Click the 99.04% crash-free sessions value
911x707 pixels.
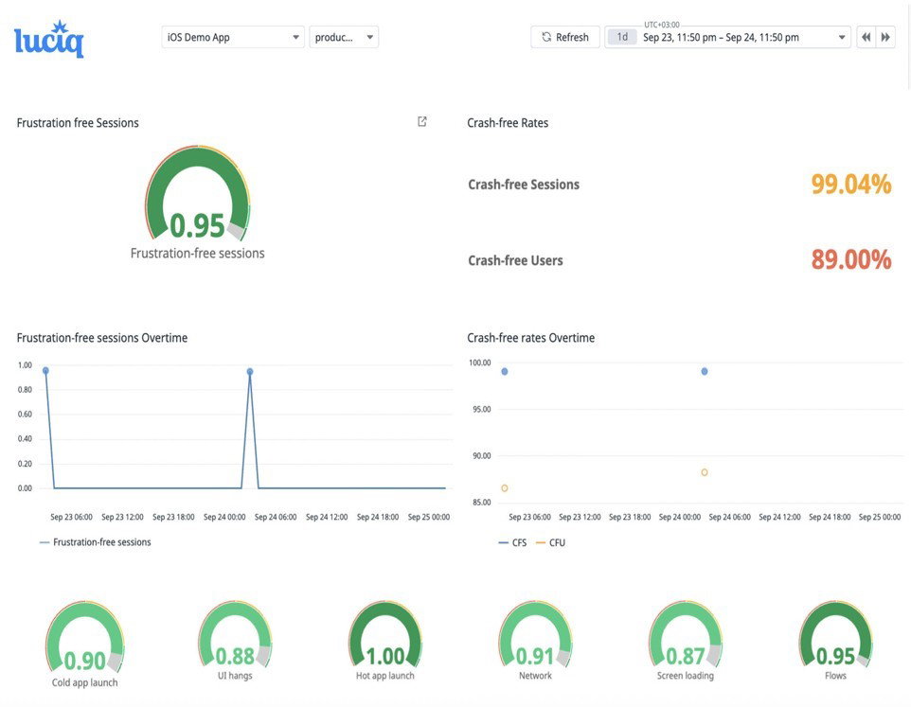click(851, 184)
